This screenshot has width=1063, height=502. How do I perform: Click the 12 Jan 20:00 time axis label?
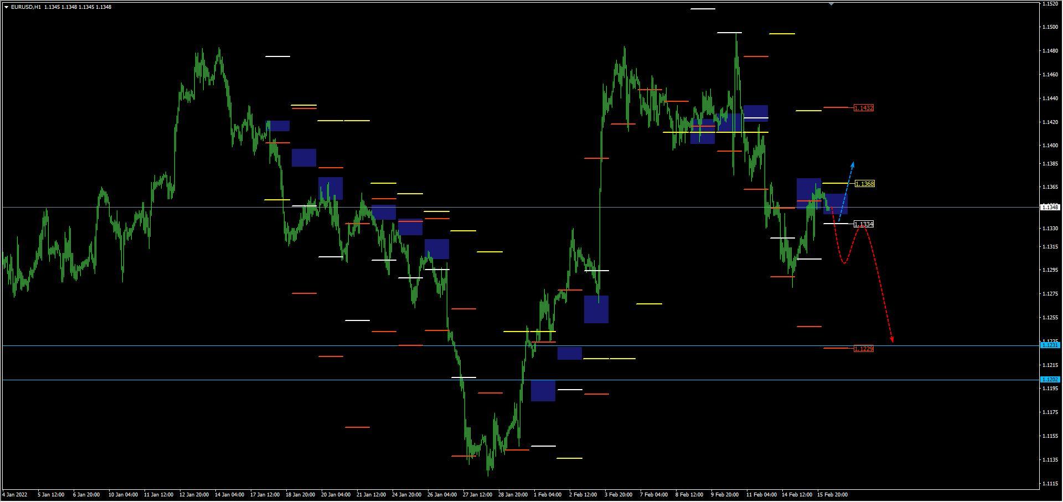[x=194, y=494]
